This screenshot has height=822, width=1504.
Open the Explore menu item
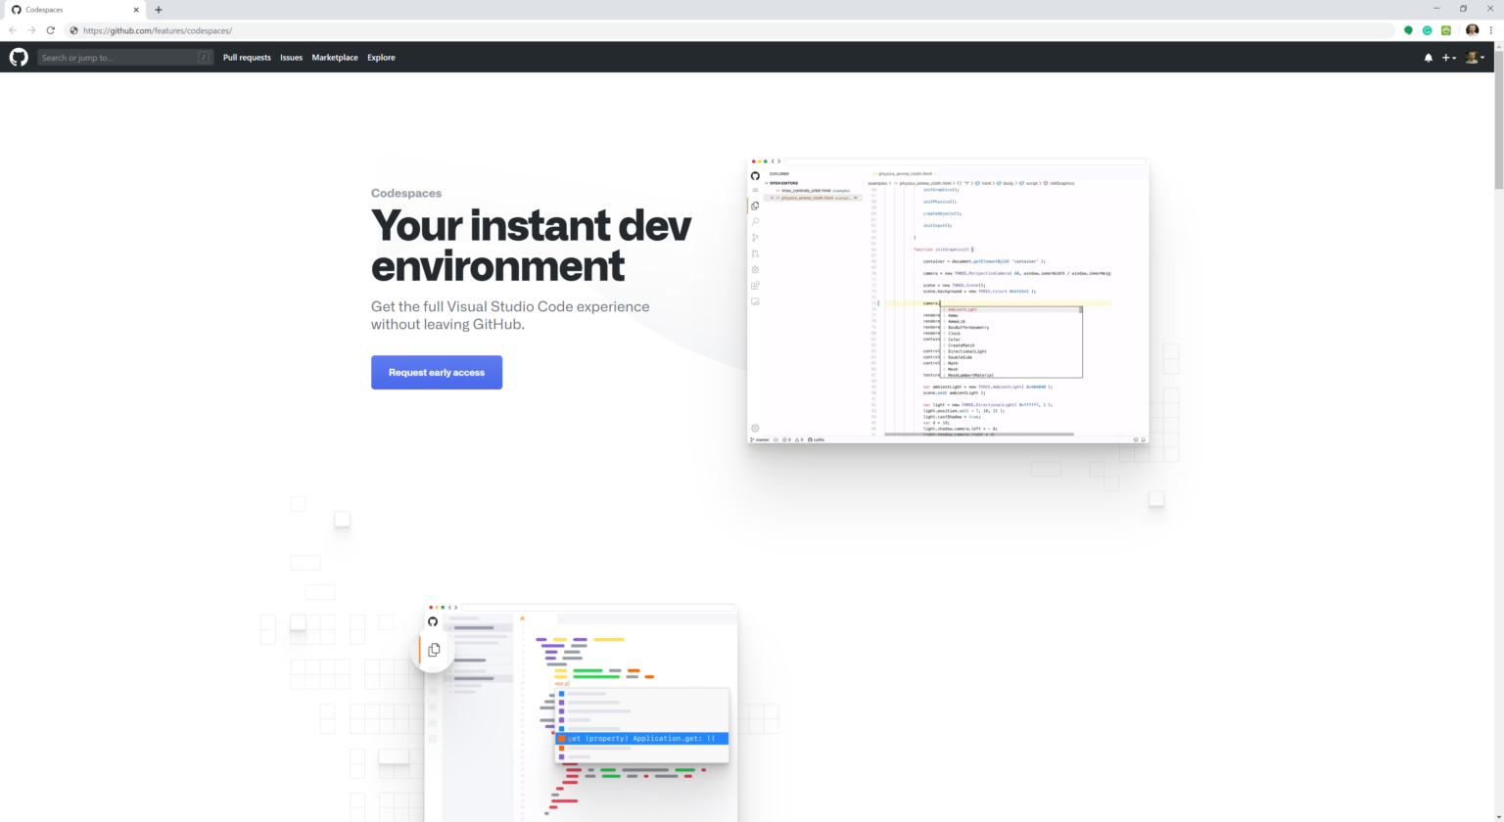[381, 57]
